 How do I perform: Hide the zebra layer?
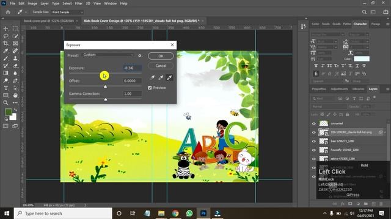click(313, 159)
